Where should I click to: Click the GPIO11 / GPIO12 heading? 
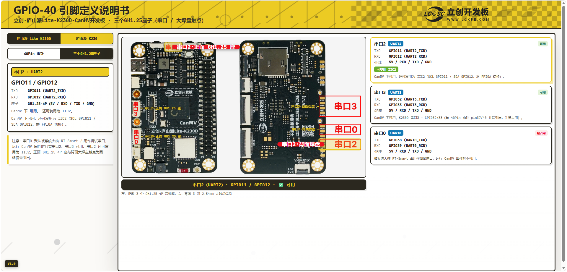pos(34,82)
